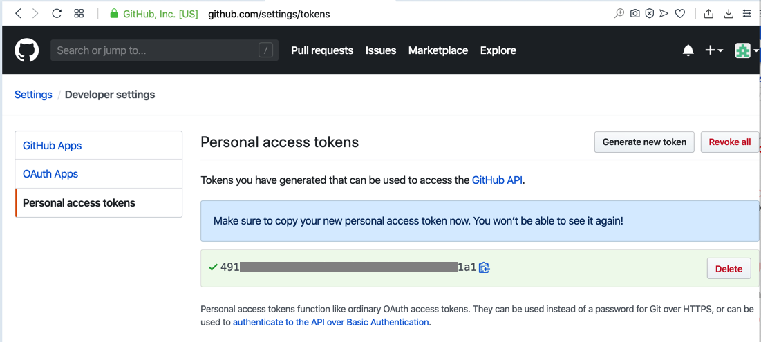Follow the GitHub API link

pos(497,180)
